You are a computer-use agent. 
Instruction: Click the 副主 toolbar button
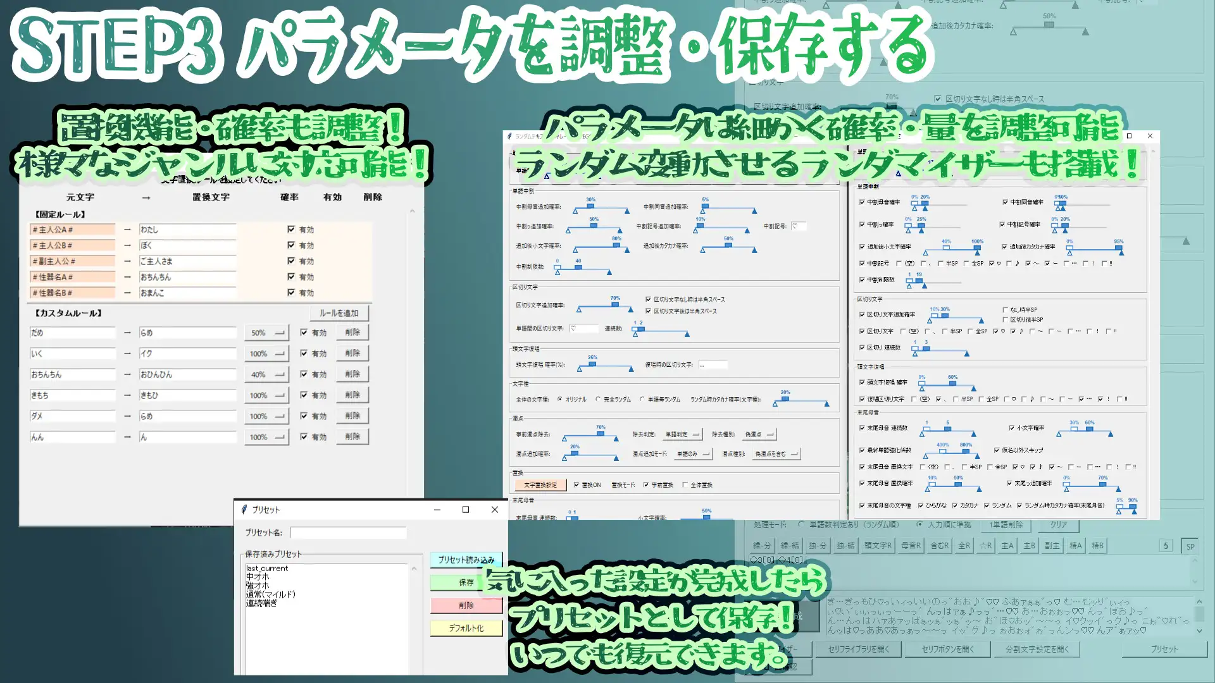(x=1052, y=544)
